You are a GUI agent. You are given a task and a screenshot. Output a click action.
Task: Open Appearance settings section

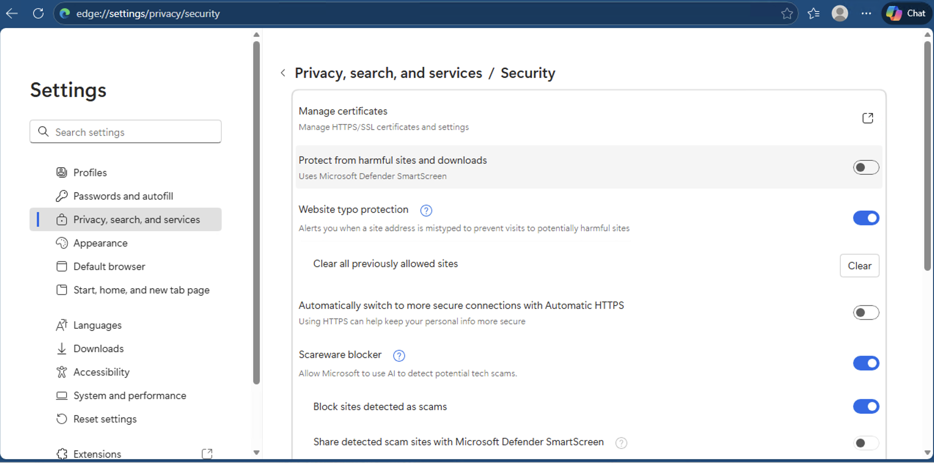click(100, 243)
